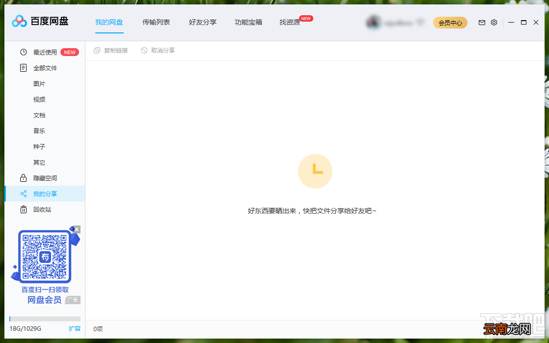The image size is (549, 343).
Task: Go to the 功能宝箱 tab
Action: (x=248, y=23)
